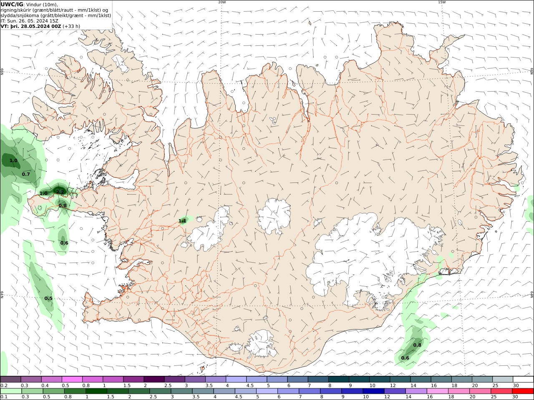Select the darkest purple 2–2.5 swatch, upper legend
Viewport: 534px width, 400px height.
154,380
